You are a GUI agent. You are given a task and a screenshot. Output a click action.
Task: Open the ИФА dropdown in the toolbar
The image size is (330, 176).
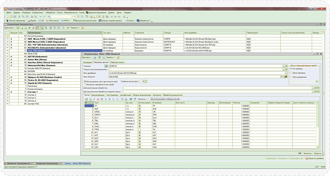pos(66,21)
